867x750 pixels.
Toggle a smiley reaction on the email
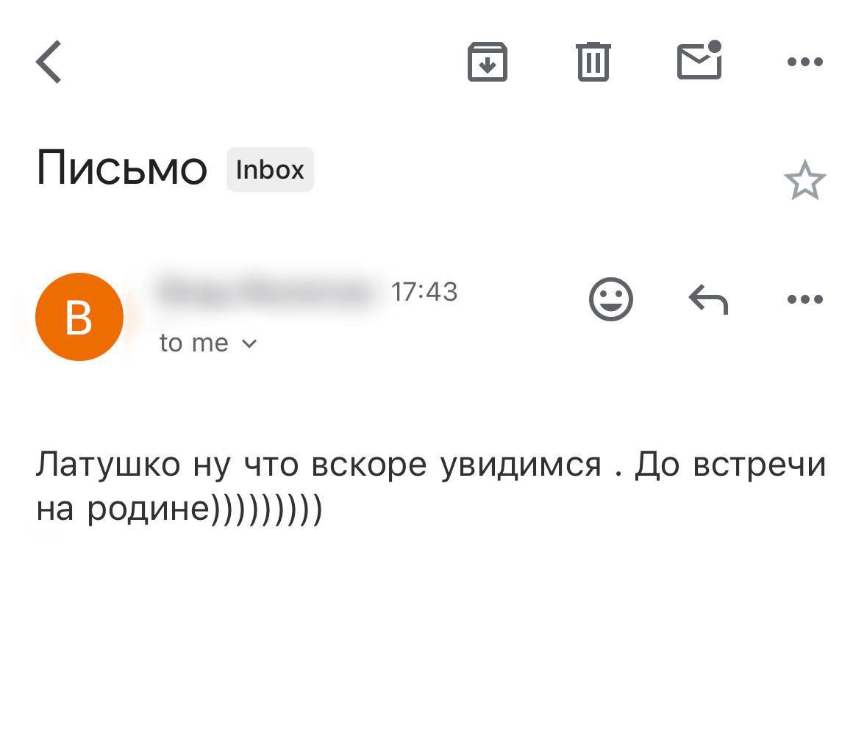click(612, 299)
